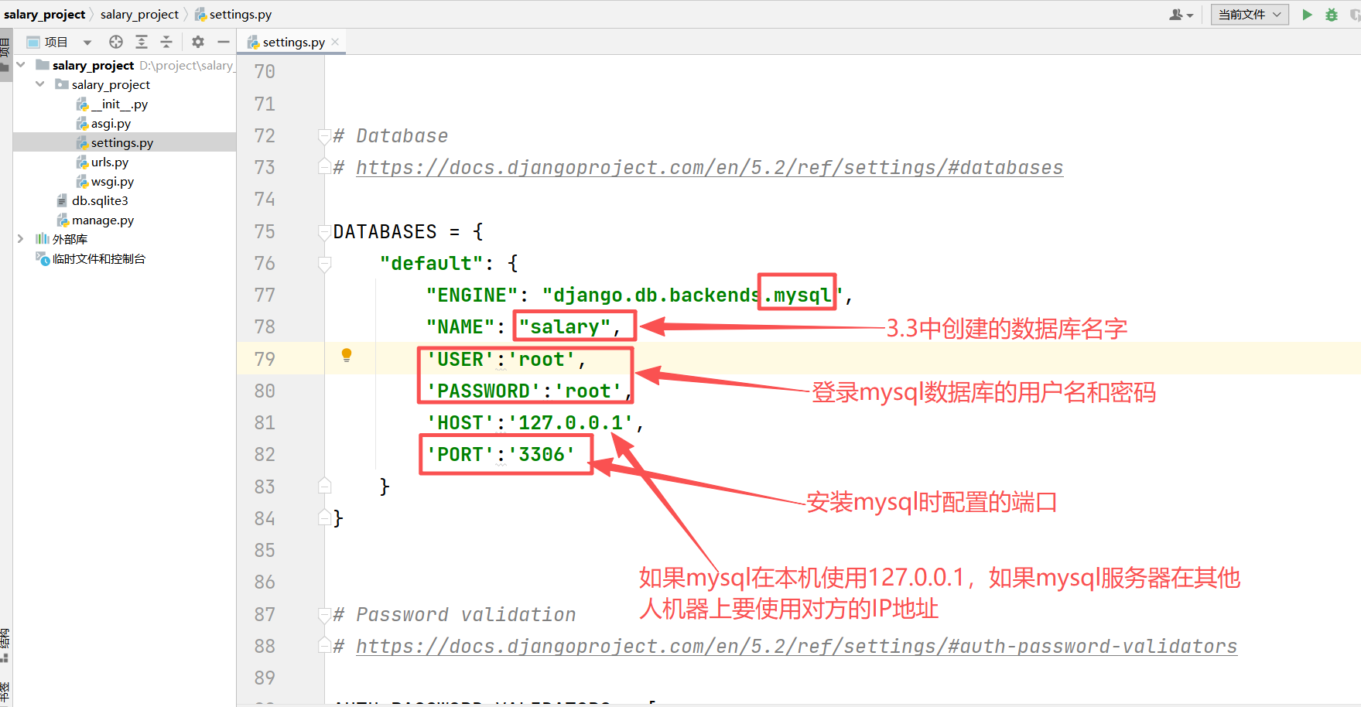
Task: Toggle code fold at DATABASES line 75
Action: [325, 231]
